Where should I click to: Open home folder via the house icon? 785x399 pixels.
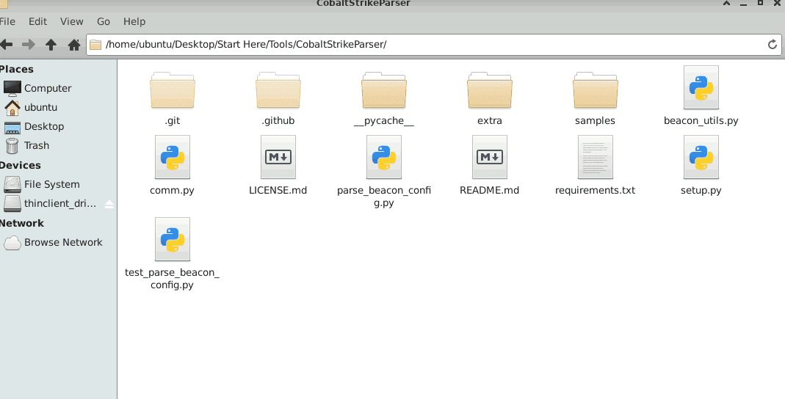[74, 45]
